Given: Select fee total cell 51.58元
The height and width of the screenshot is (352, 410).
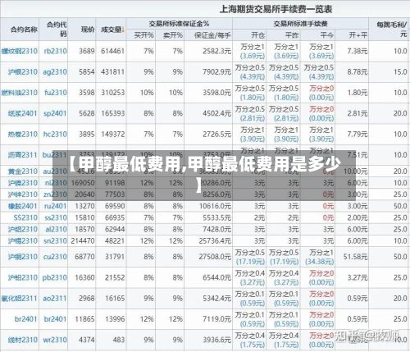Looking at the screenshot, I should tap(356, 257).
